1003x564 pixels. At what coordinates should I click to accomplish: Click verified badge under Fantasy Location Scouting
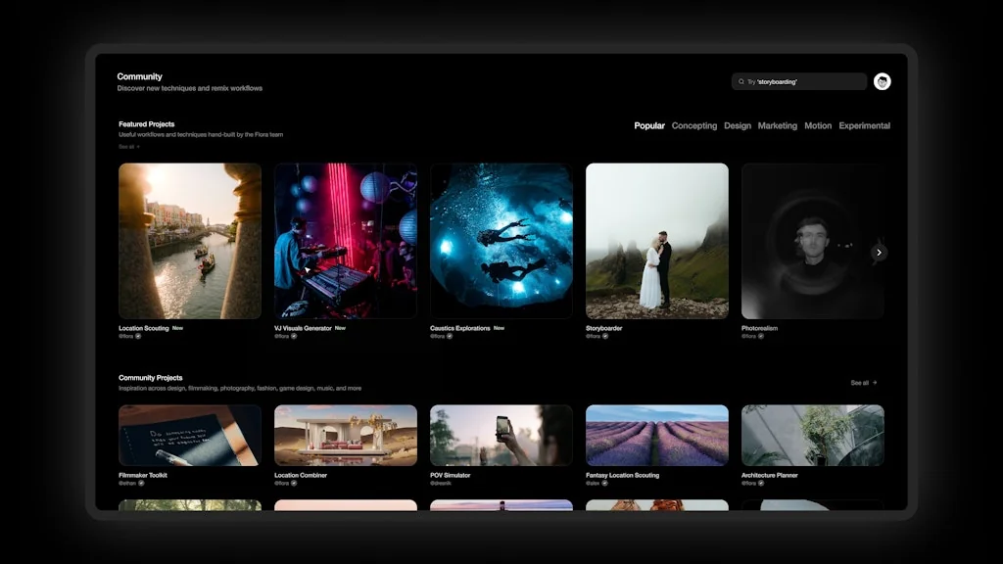click(x=605, y=483)
